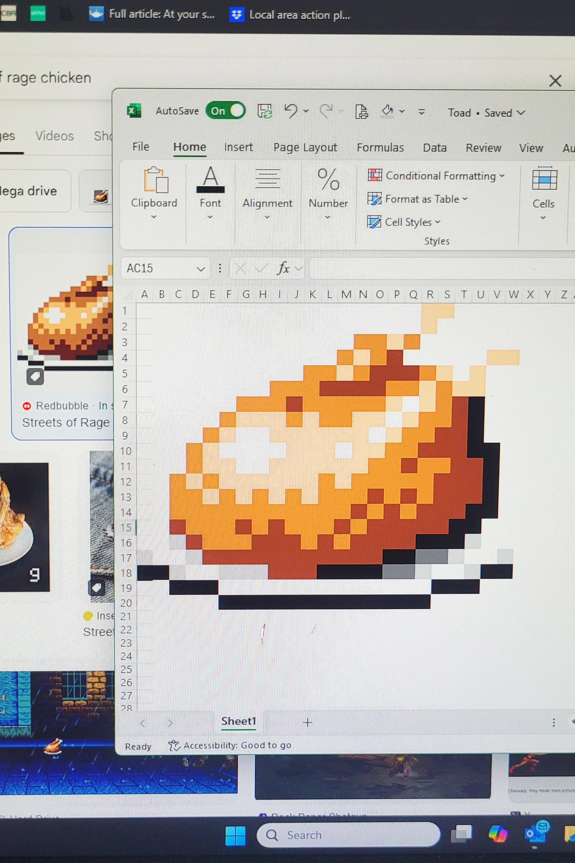Click the Windows Start button

tap(235, 835)
